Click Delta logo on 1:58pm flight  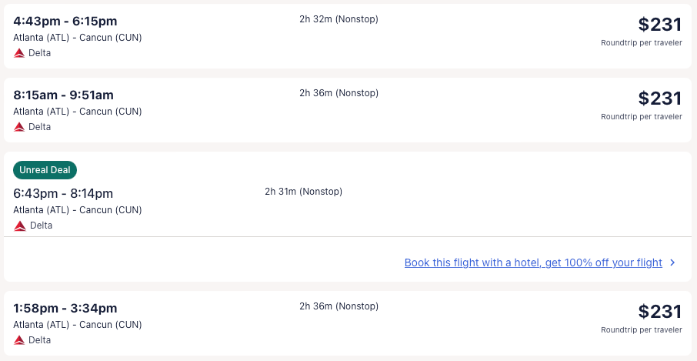coord(19,339)
